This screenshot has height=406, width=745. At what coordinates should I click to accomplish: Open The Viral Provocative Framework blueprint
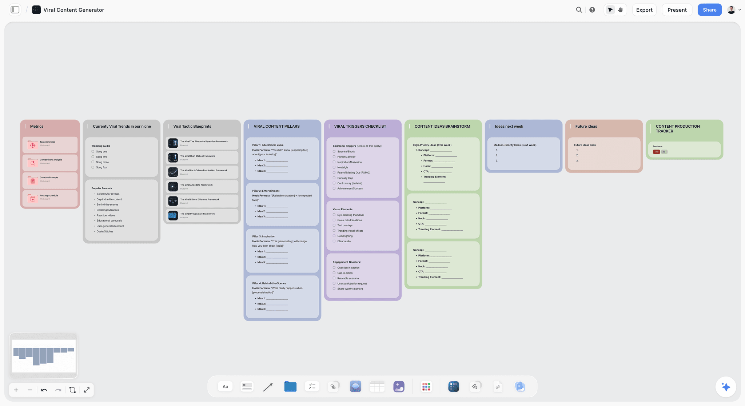[202, 215]
